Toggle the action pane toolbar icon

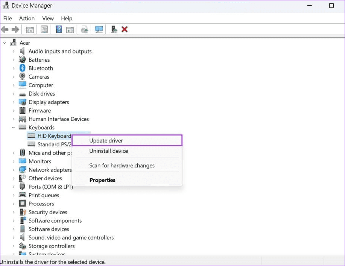70,29
